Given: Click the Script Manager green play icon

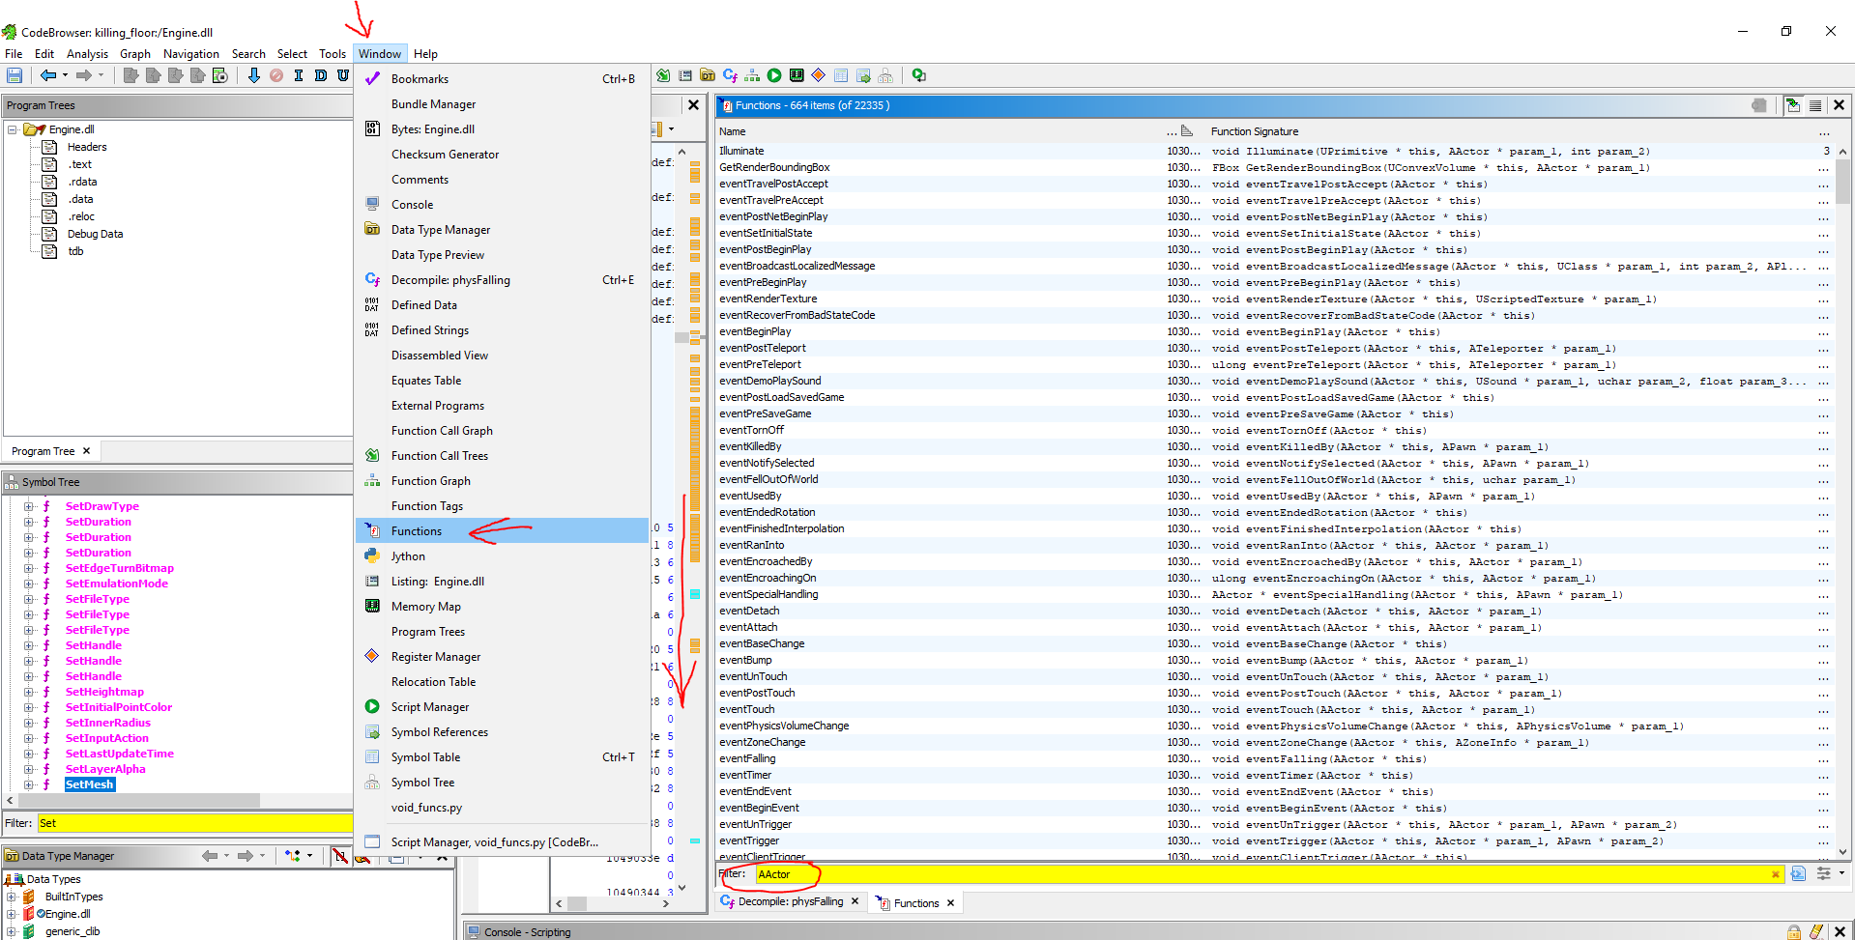Looking at the screenshot, I should pos(774,75).
